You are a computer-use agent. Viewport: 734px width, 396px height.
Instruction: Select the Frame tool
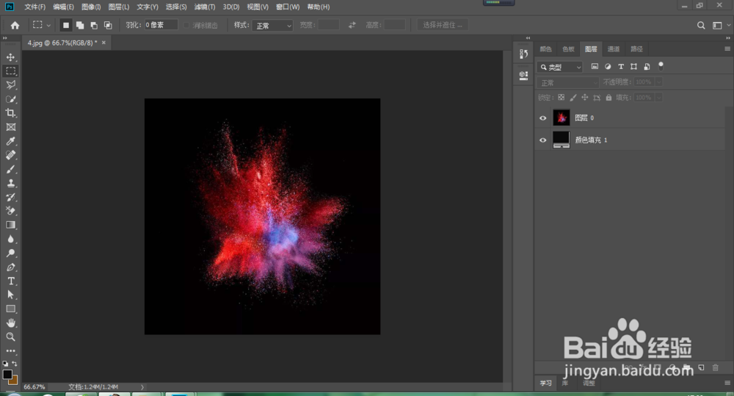pyautogui.click(x=11, y=127)
